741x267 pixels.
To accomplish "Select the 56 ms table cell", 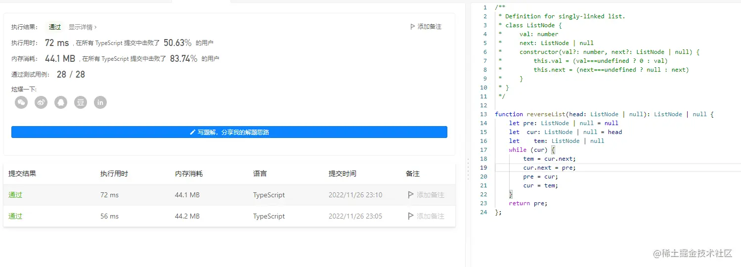I will [x=110, y=216].
